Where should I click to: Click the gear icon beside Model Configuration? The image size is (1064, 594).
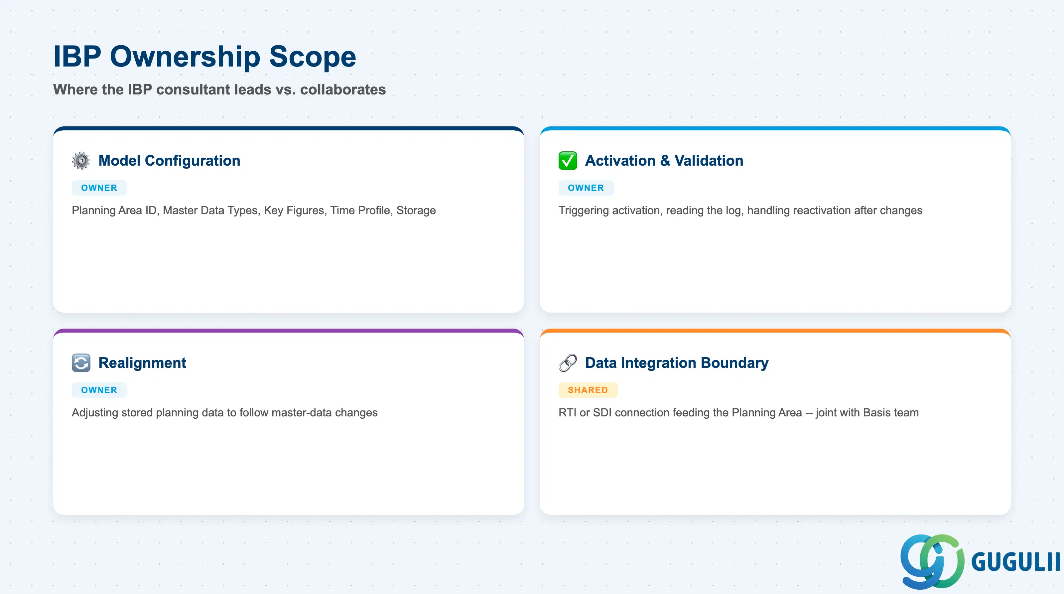click(81, 161)
